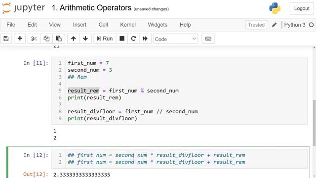Click the In [11] cell prompt
Screen dimensions: 316x178
pyautogui.click(x=36, y=63)
